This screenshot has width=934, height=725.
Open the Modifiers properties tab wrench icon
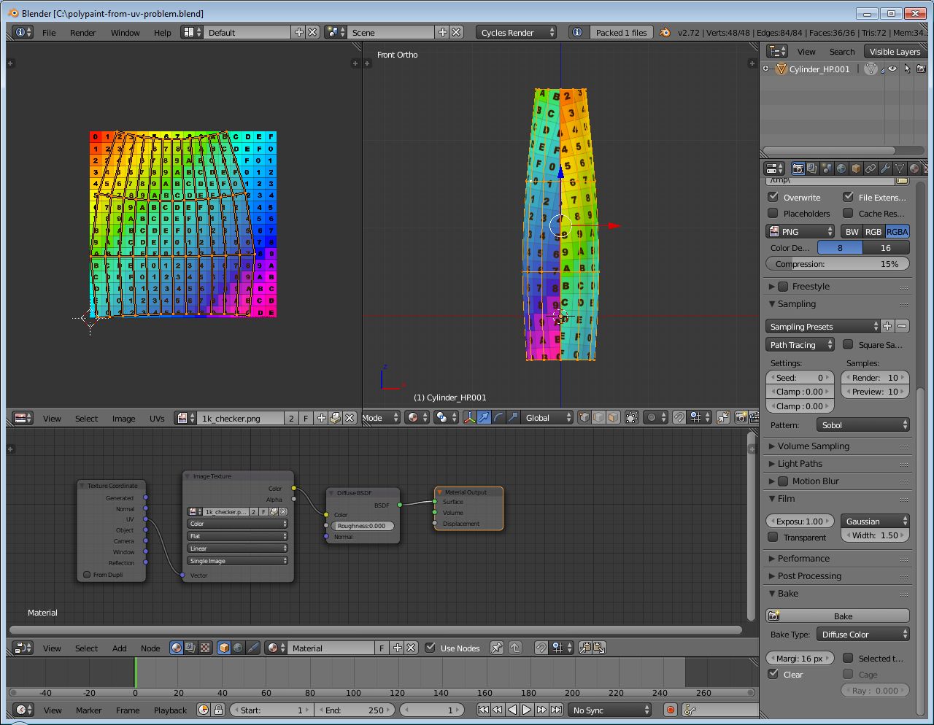click(885, 168)
